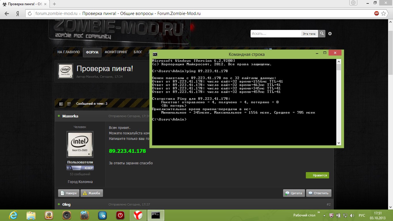Quote the post with Цитата button
This screenshot has width=393, height=221.
294,193
